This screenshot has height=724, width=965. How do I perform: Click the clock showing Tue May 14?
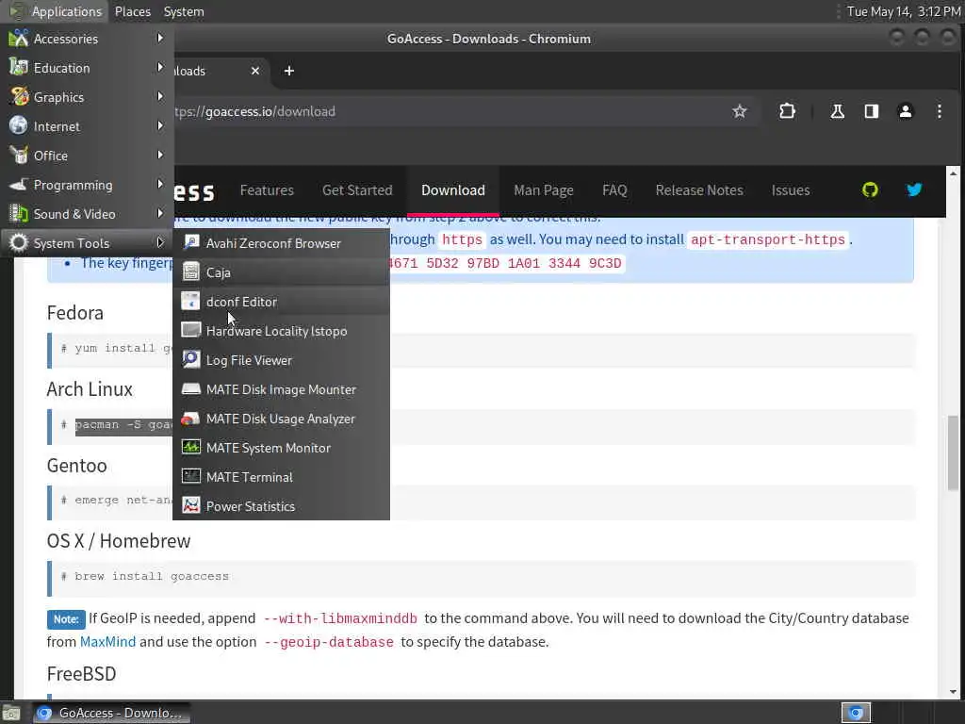[x=904, y=11]
